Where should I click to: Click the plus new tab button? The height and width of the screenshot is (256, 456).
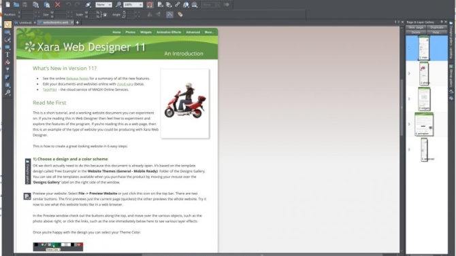[x=78, y=22]
